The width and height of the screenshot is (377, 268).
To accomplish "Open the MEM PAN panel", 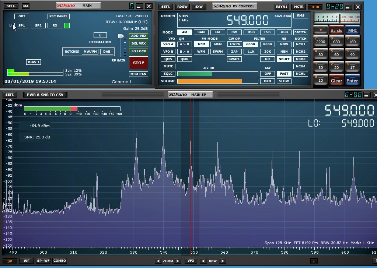I will click(139, 74).
